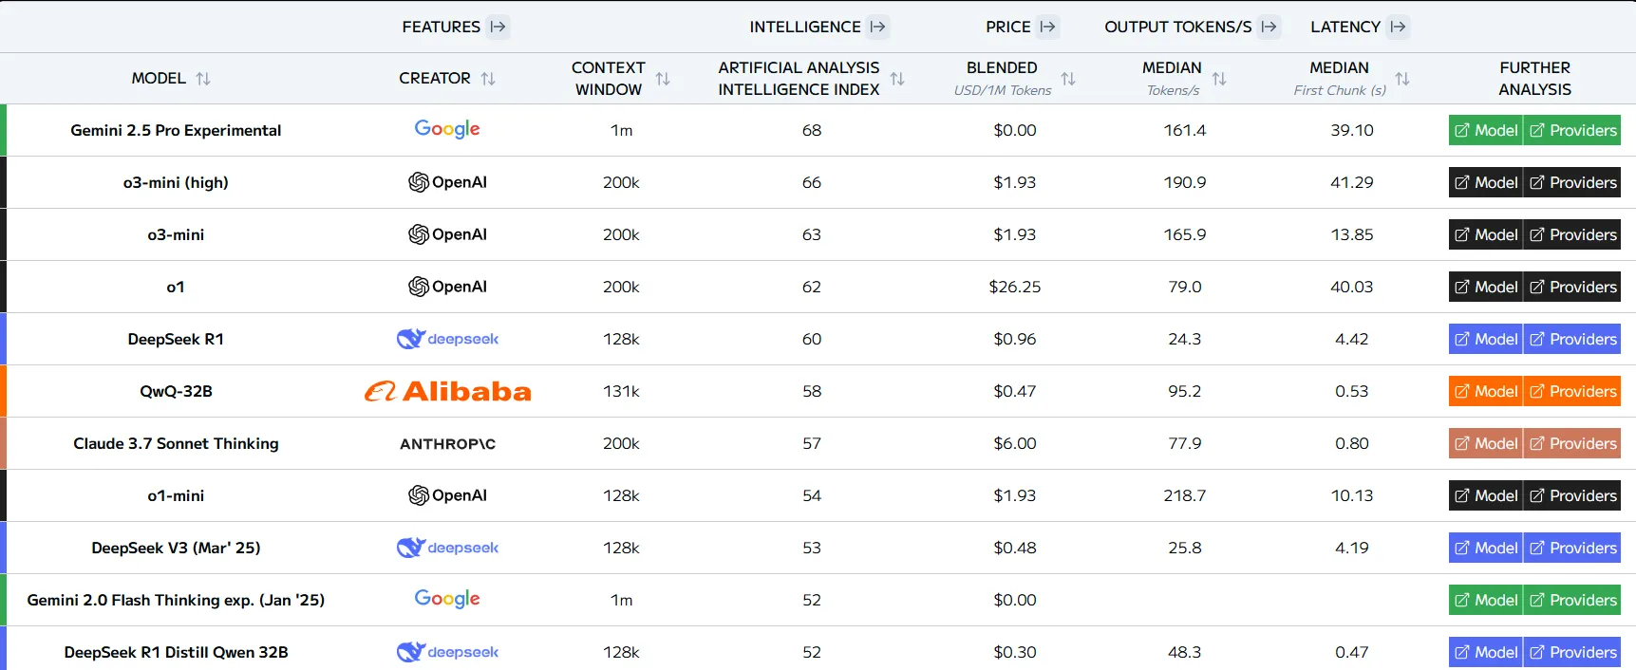Screen dimensions: 1636x670
Task: Click Google logo in Gemini 2.0 Flash Thinking row
Action: pos(447,599)
